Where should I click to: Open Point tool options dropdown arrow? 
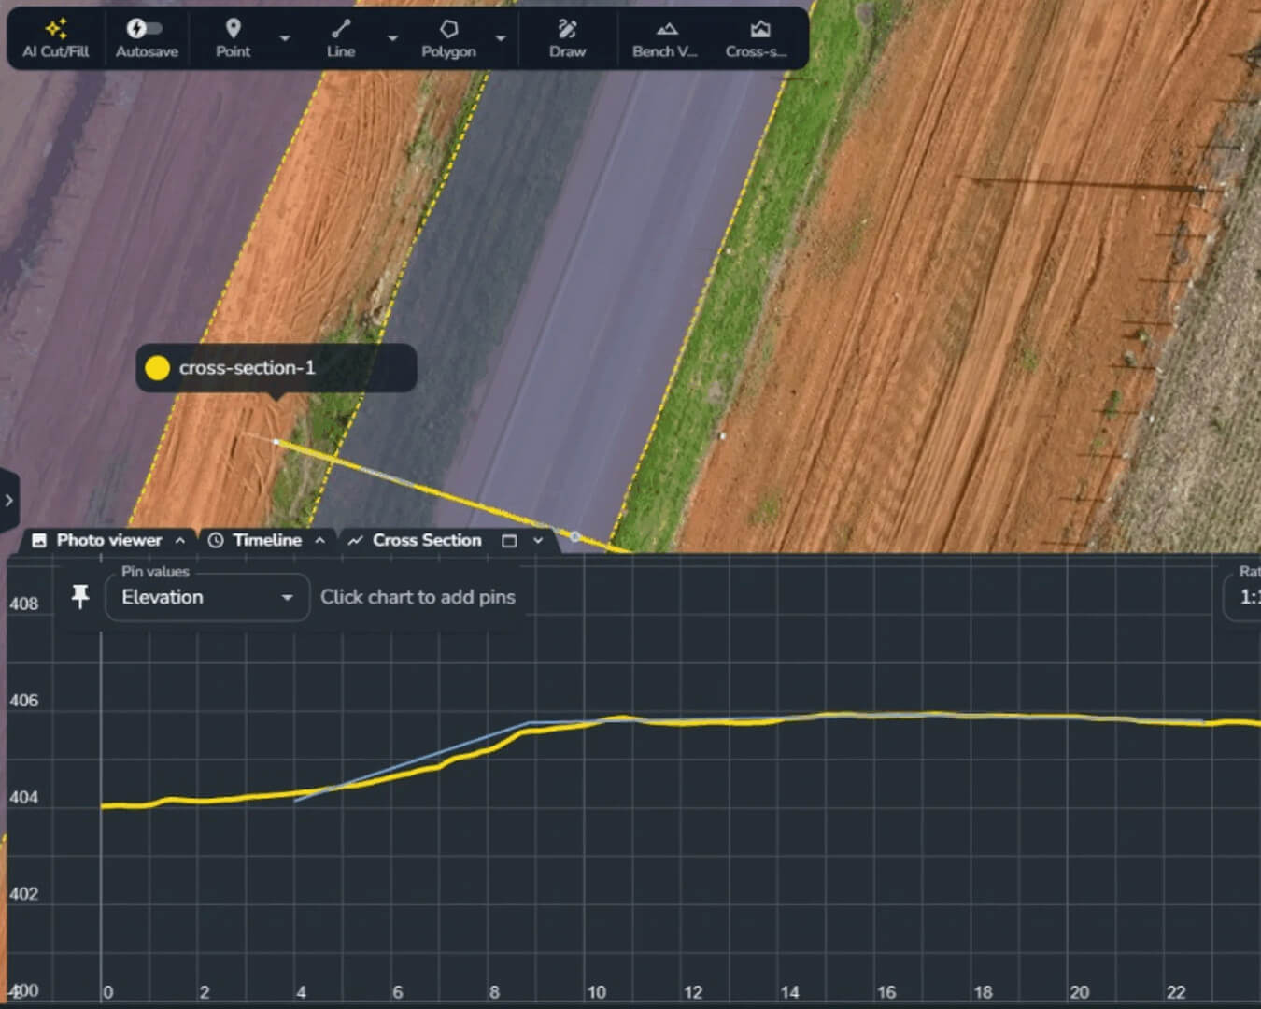pyautogui.click(x=285, y=38)
